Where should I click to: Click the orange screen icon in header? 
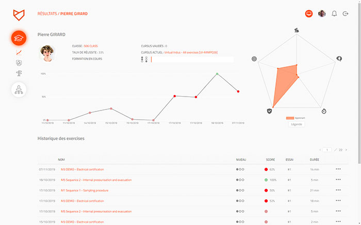pyautogui.click(x=309, y=14)
